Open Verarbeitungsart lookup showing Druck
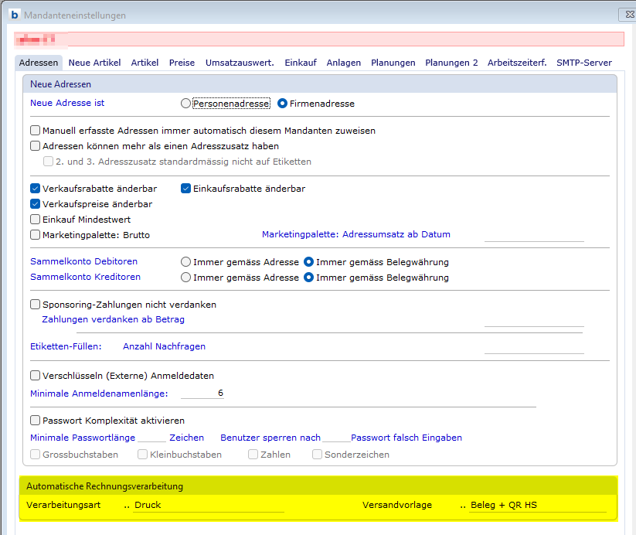Viewport: 636px width, 535px height. (x=127, y=506)
